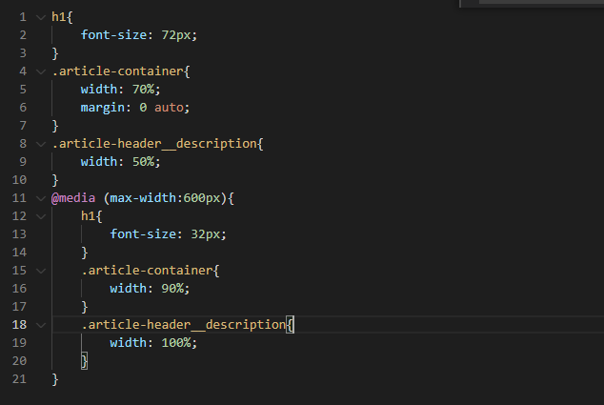The image size is (604, 405).
Task: Click the @media keyword
Action: coord(73,198)
